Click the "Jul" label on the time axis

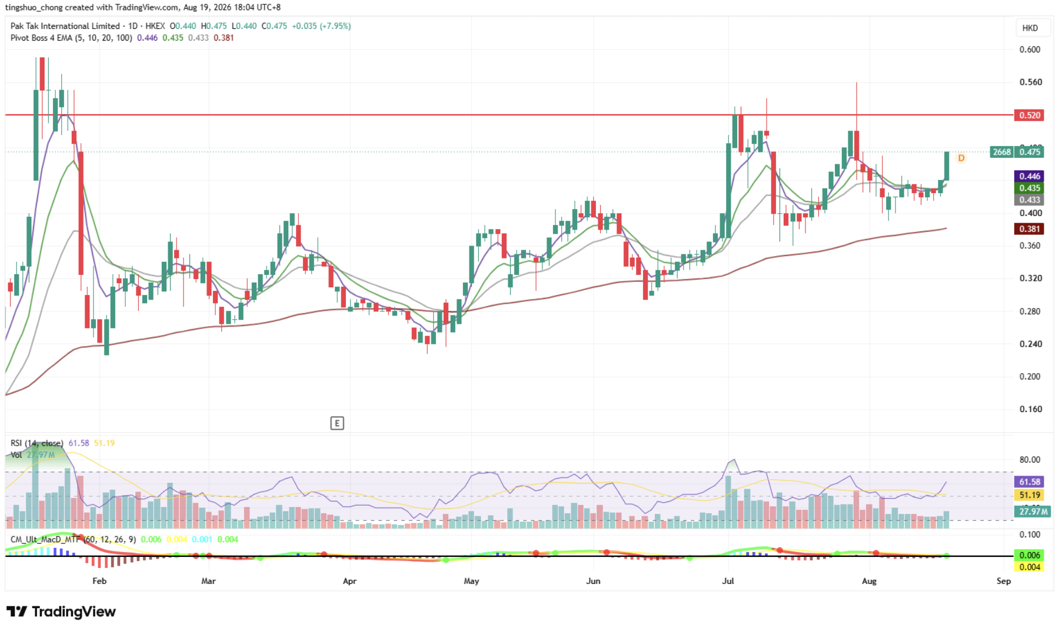pos(728,581)
